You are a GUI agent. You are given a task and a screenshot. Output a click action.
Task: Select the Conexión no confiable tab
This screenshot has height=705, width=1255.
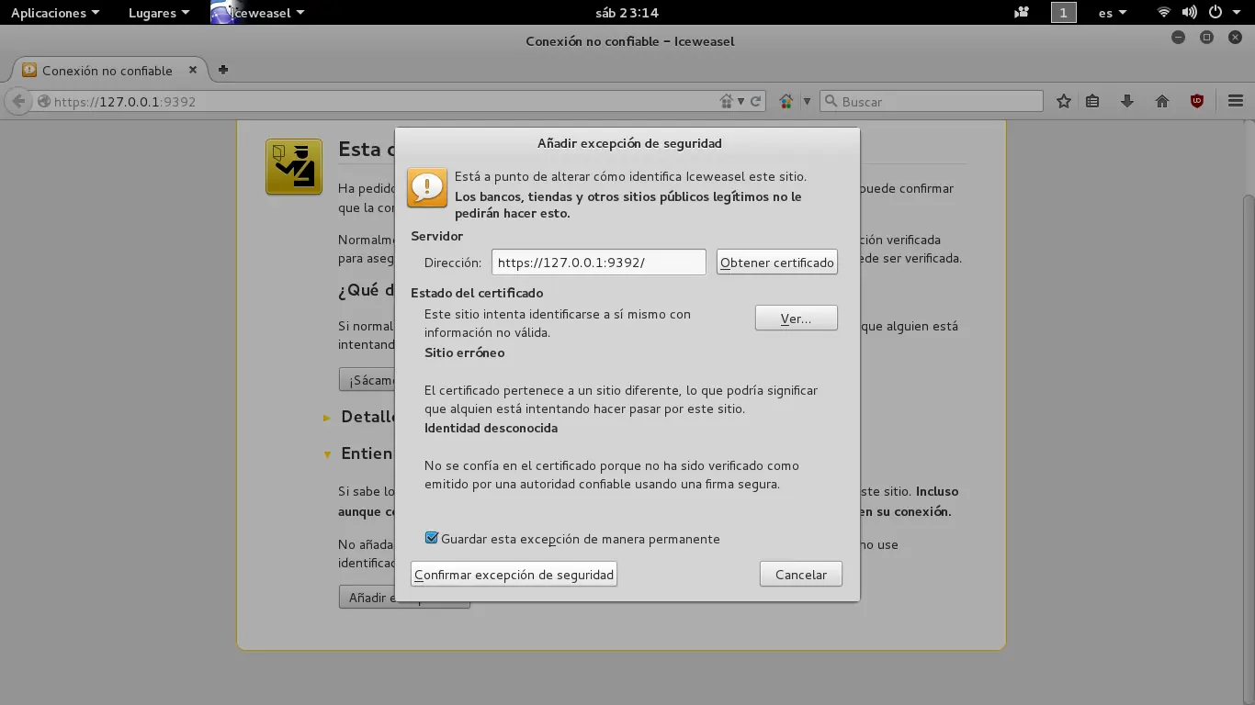pyautogui.click(x=108, y=70)
